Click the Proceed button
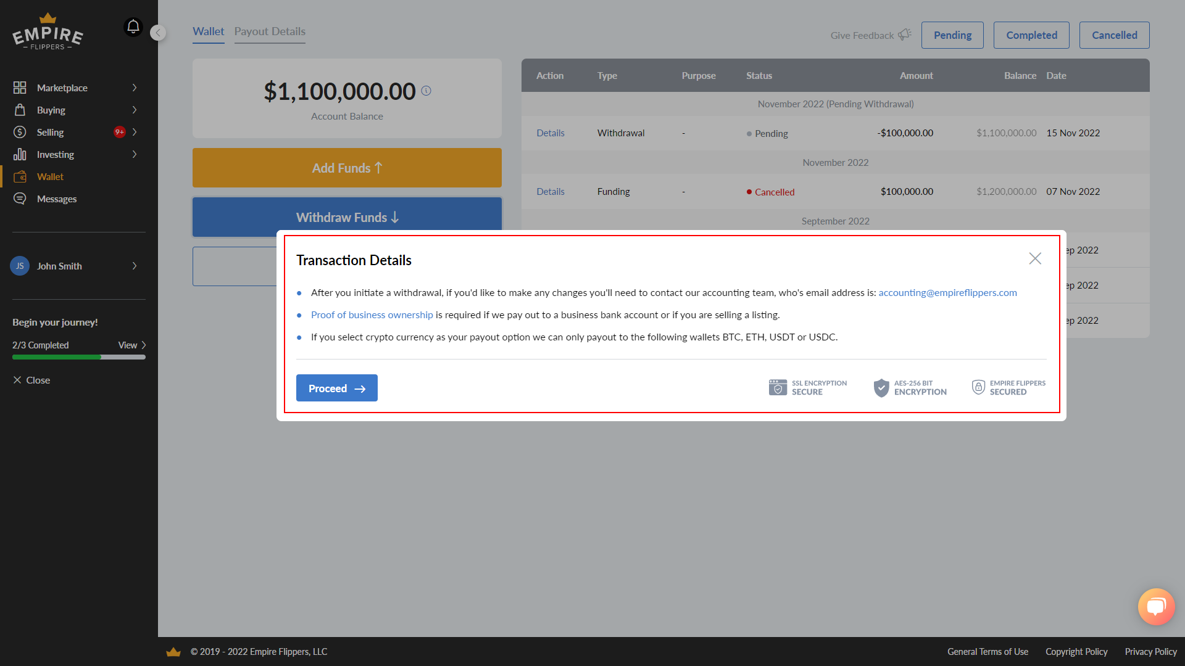 pyautogui.click(x=337, y=388)
